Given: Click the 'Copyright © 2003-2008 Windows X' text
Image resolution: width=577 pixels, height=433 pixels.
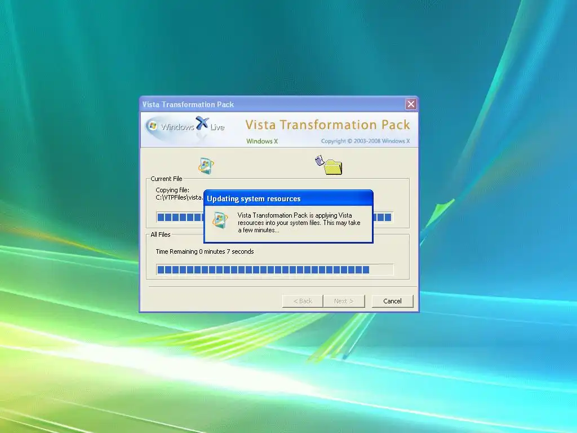Looking at the screenshot, I should [x=365, y=141].
